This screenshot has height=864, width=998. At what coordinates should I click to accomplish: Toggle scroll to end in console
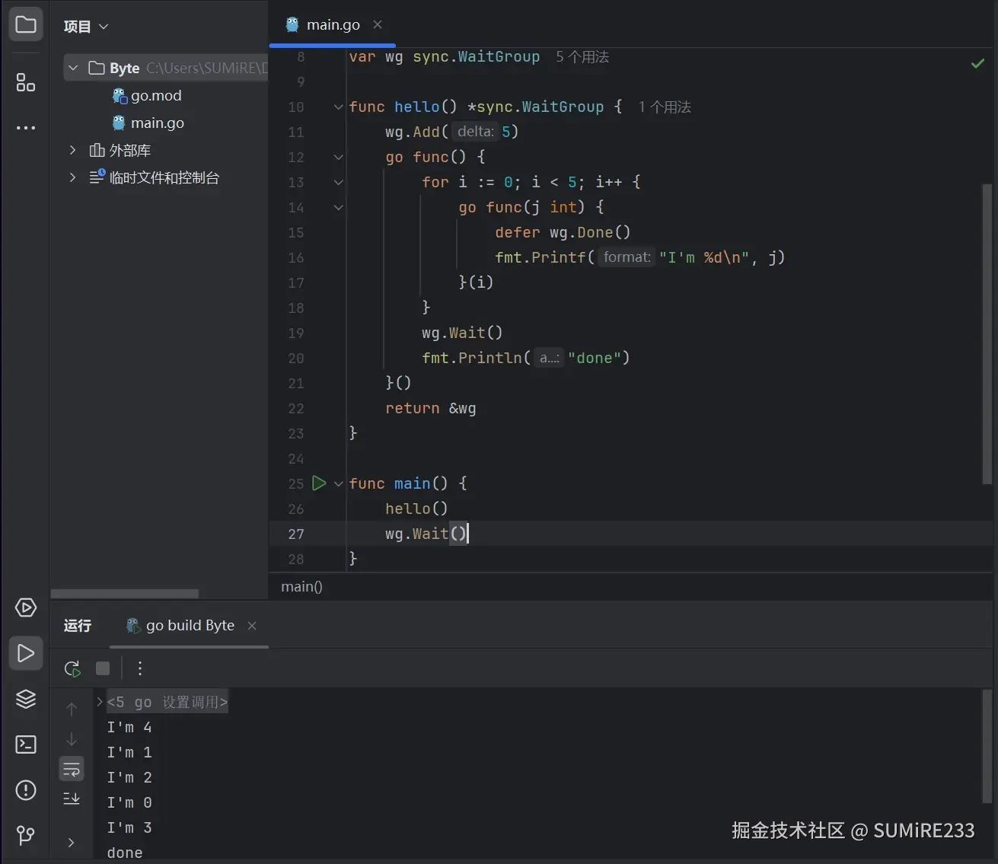point(72,799)
